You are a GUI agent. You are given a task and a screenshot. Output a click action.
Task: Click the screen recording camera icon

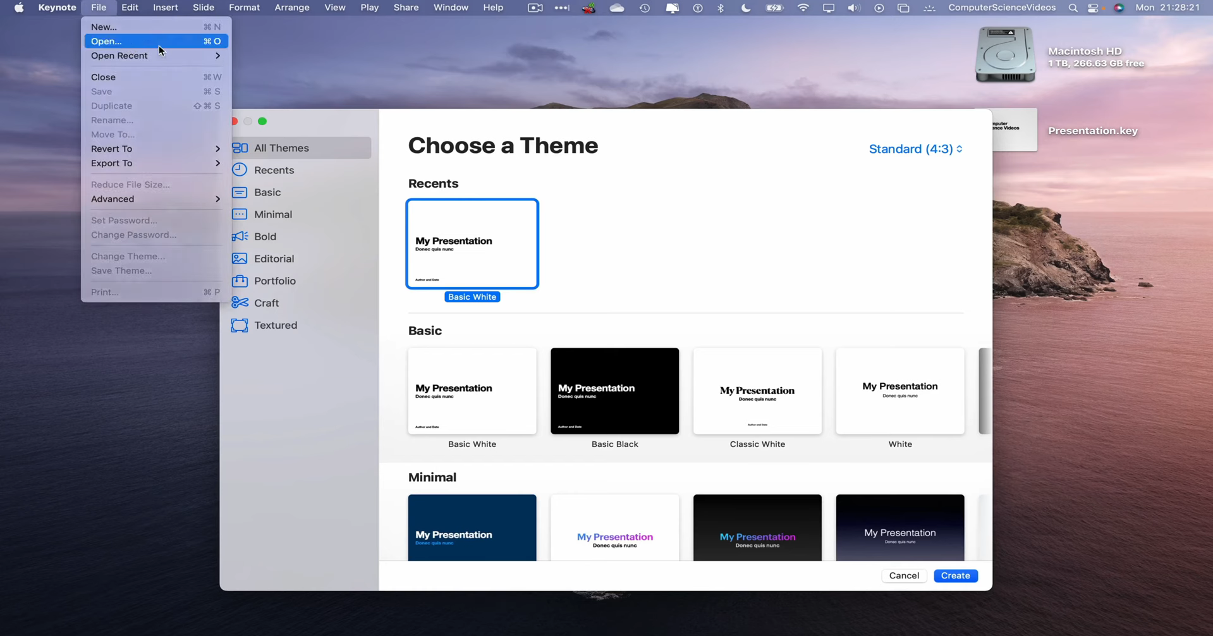(x=535, y=8)
